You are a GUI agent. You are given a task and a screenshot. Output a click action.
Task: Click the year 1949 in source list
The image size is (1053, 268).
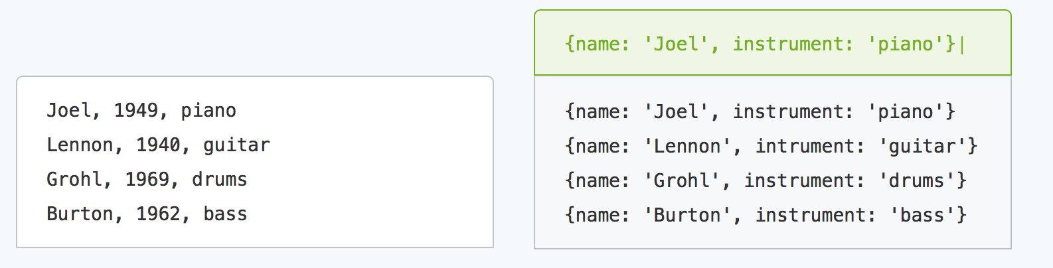[136, 110]
